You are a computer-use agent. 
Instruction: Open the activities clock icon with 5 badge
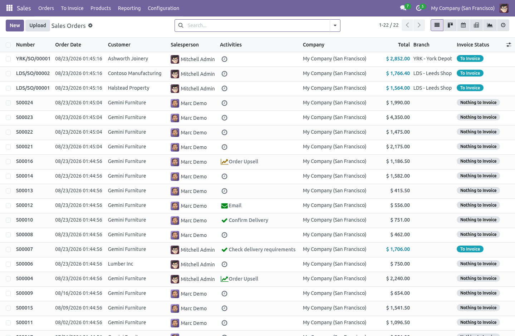[x=419, y=8]
